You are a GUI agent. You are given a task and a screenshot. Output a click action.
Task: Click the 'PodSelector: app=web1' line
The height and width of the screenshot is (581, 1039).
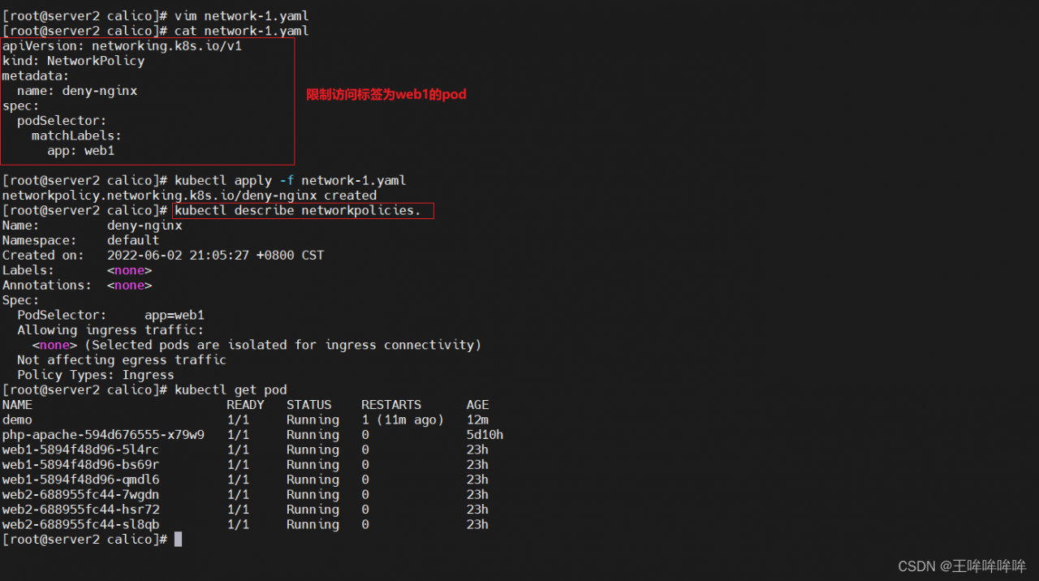pos(110,315)
